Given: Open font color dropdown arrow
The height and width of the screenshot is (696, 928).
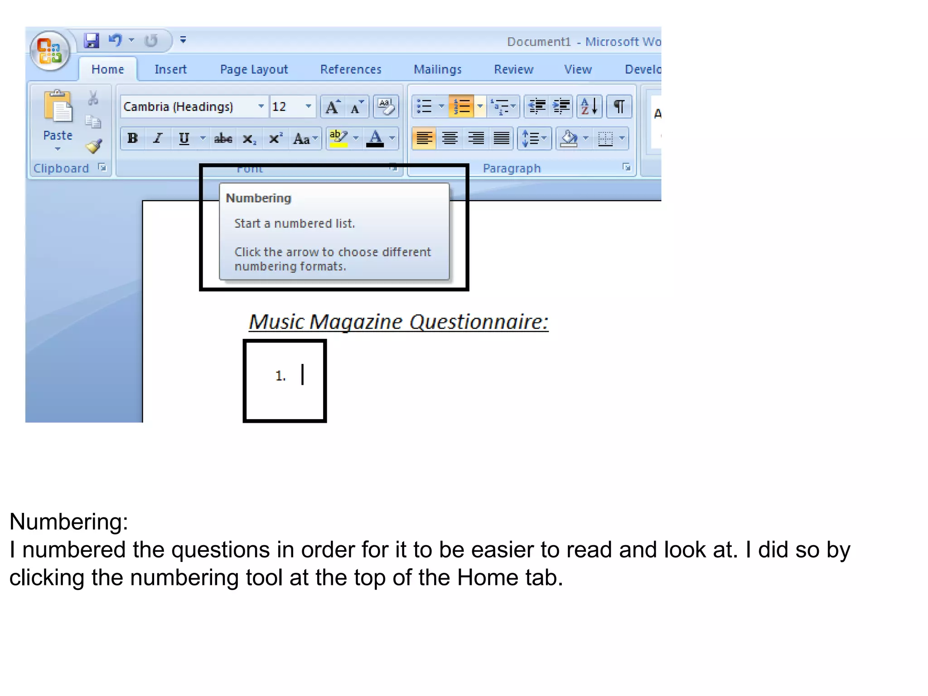Looking at the screenshot, I should 392,138.
